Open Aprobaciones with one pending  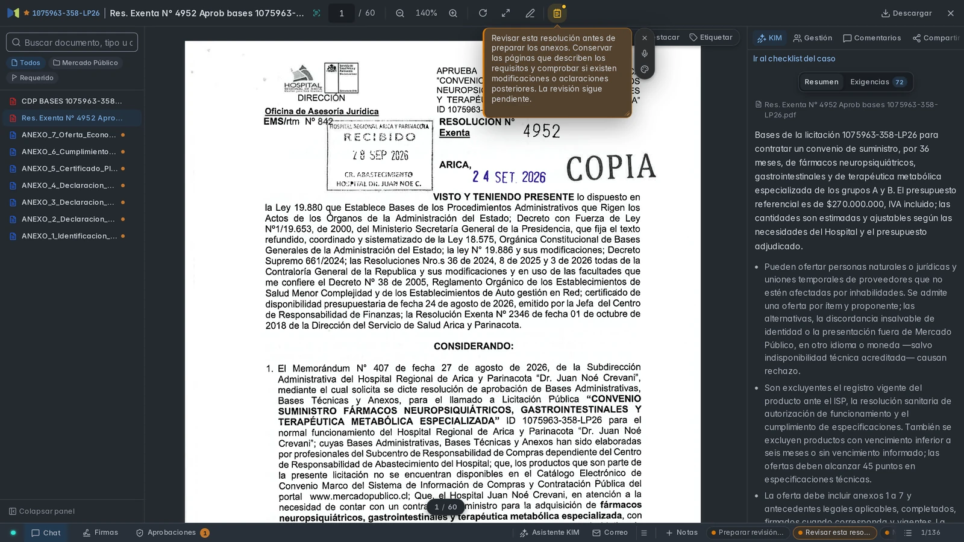[x=172, y=532]
